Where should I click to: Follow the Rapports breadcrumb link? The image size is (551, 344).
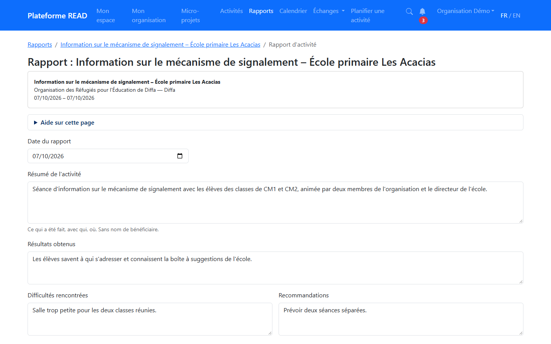pyautogui.click(x=40, y=45)
